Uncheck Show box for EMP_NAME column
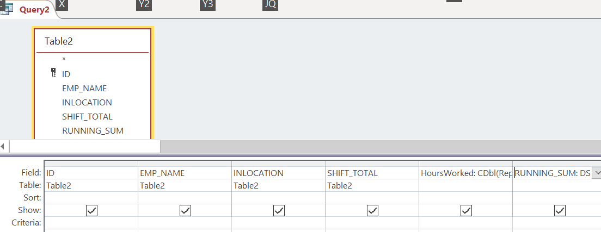Image resolution: width=601 pixels, height=232 pixels. coord(185,210)
